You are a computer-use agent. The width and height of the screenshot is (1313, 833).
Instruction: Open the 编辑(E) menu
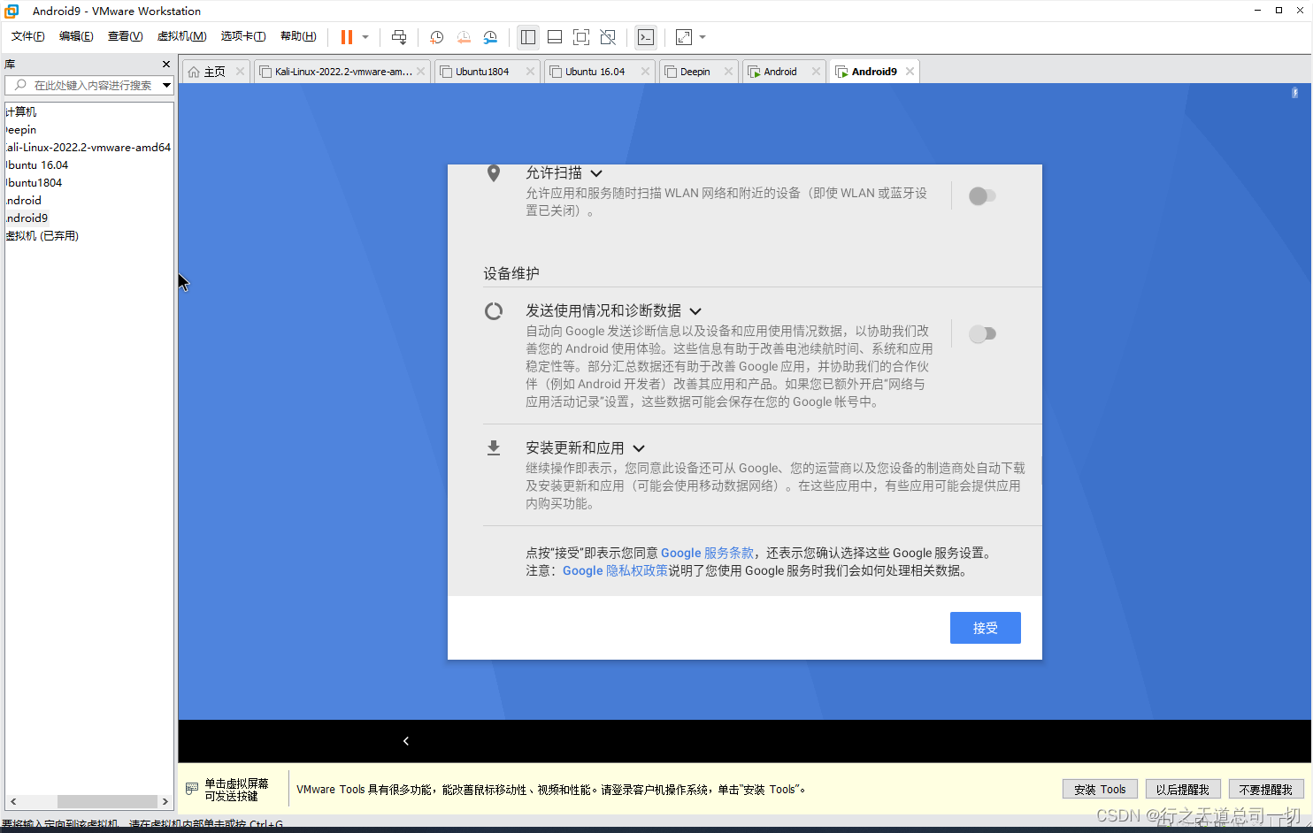tap(76, 36)
